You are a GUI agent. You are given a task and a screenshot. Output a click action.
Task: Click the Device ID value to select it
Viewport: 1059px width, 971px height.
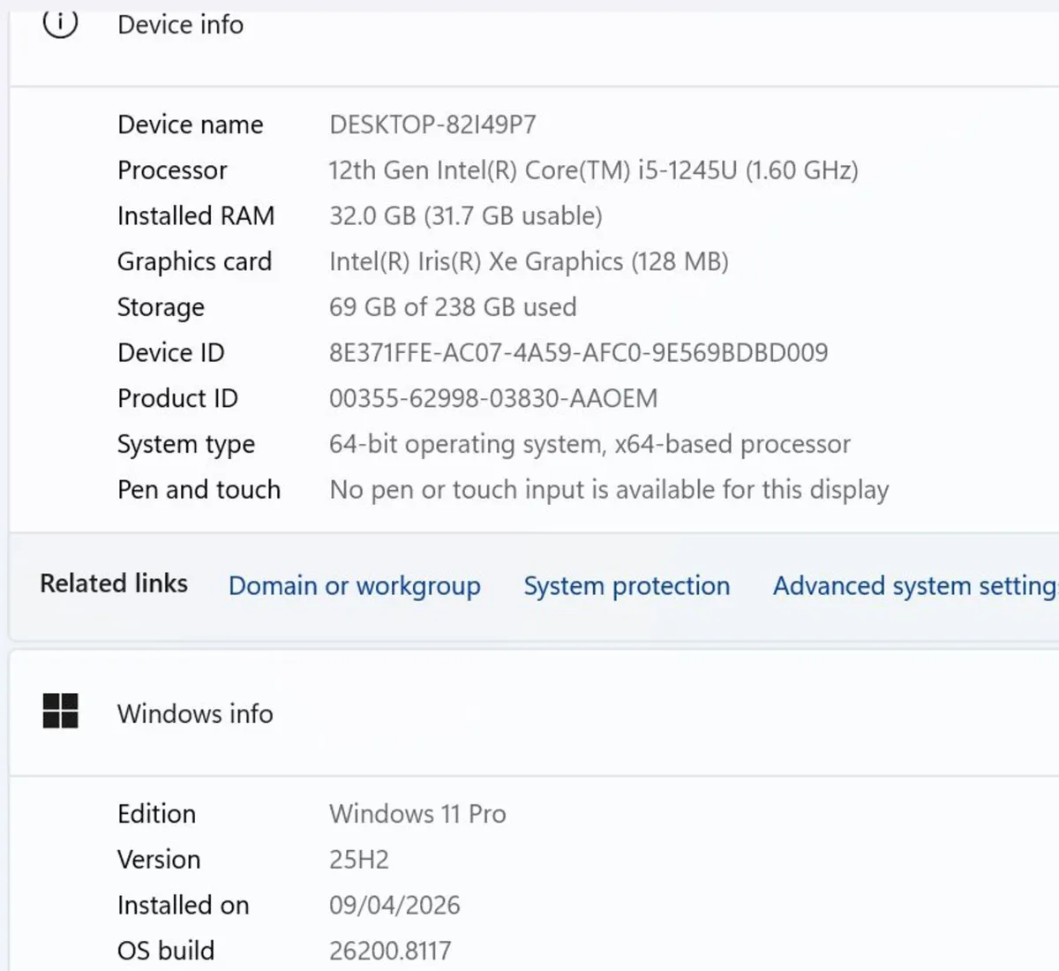coord(579,352)
